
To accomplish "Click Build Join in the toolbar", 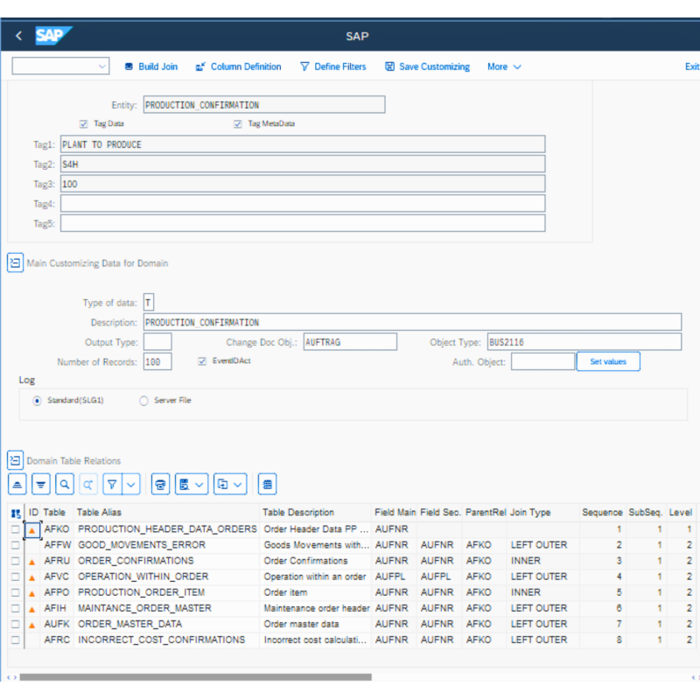I will point(150,66).
